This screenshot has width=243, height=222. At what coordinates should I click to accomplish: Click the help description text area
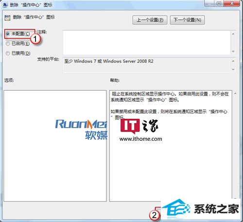tap(171, 146)
